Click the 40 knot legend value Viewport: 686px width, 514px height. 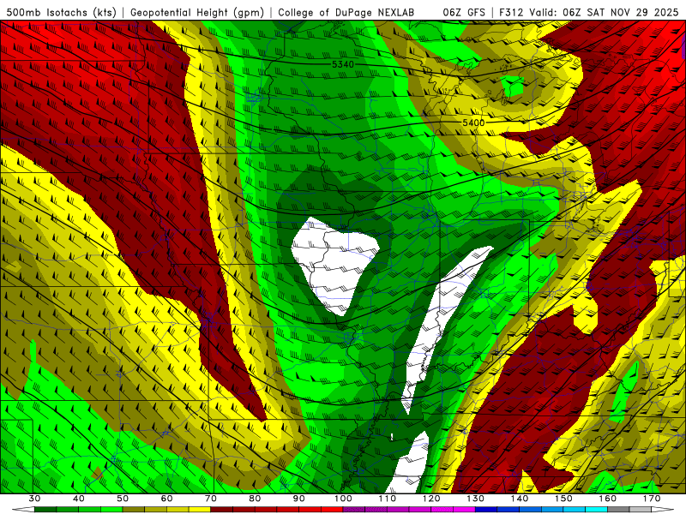point(79,499)
